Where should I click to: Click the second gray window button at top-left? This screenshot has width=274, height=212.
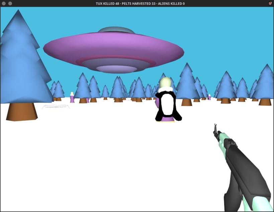(10, 3)
